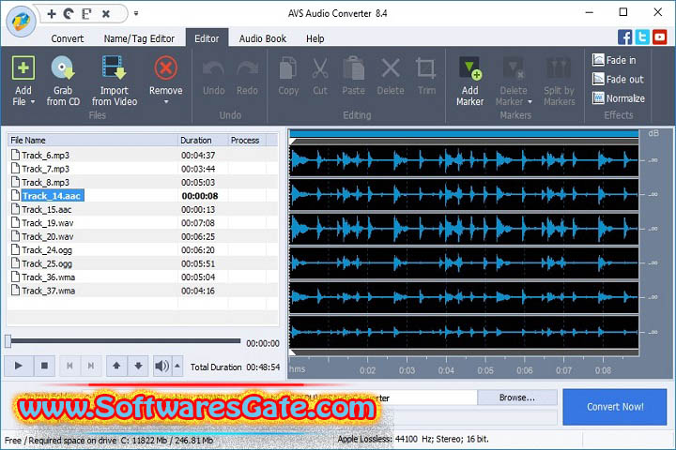Screen dimensions: 676x450
Task: Click the Undo icon
Action: click(x=213, y=68)
